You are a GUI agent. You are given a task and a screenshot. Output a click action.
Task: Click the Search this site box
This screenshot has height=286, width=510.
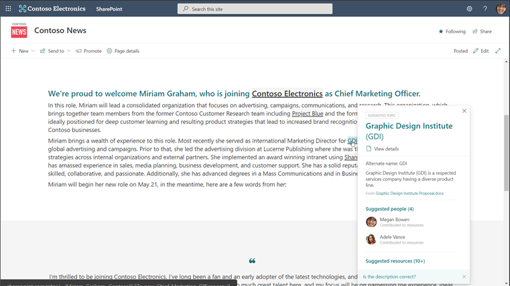click(x=255, y=9)
